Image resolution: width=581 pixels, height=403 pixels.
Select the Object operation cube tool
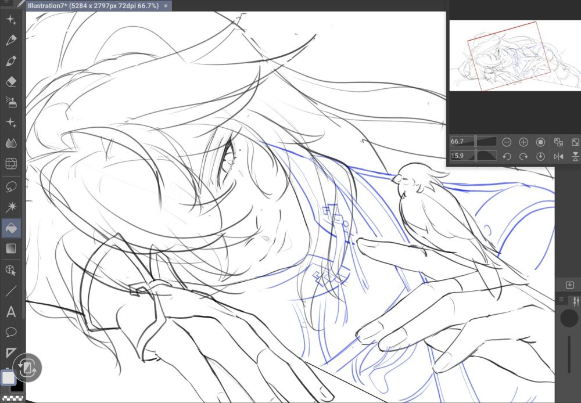pos(11,271)
